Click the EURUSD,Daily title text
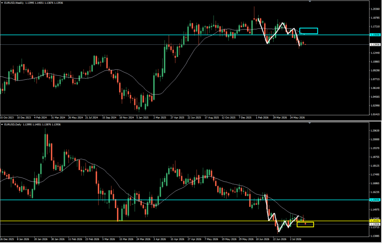This screenshot has width=382, height=243. [13, 124]
